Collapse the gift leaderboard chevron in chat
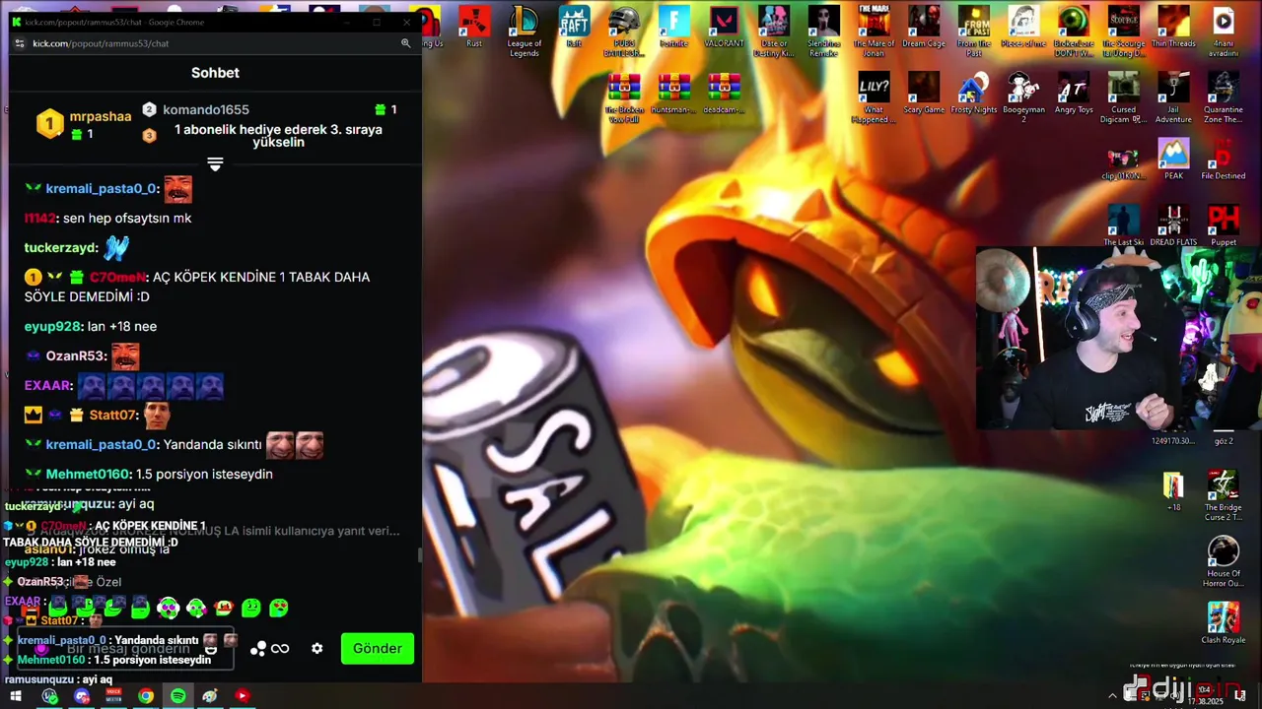1262x709 pixels. click(215, 164)
